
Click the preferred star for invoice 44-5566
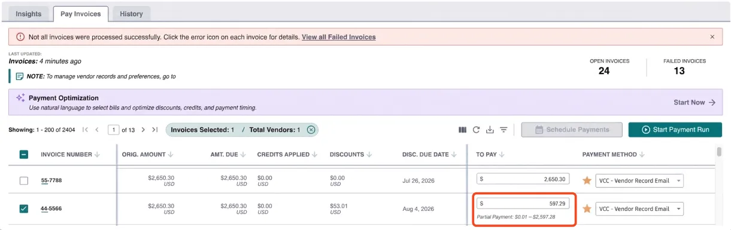coord(587,208)
